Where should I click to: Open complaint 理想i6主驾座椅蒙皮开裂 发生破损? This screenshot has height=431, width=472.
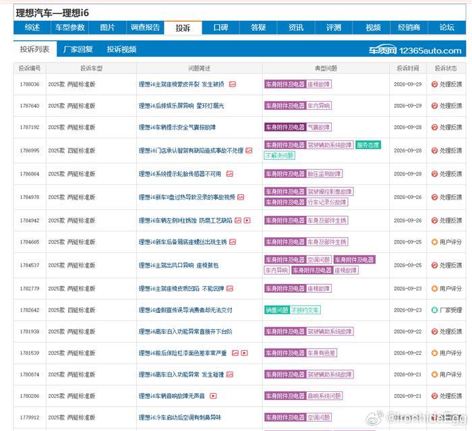point(181,84)
